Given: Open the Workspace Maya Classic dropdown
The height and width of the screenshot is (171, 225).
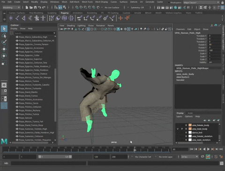Looking at the screenshot, I should click(201, 2).
